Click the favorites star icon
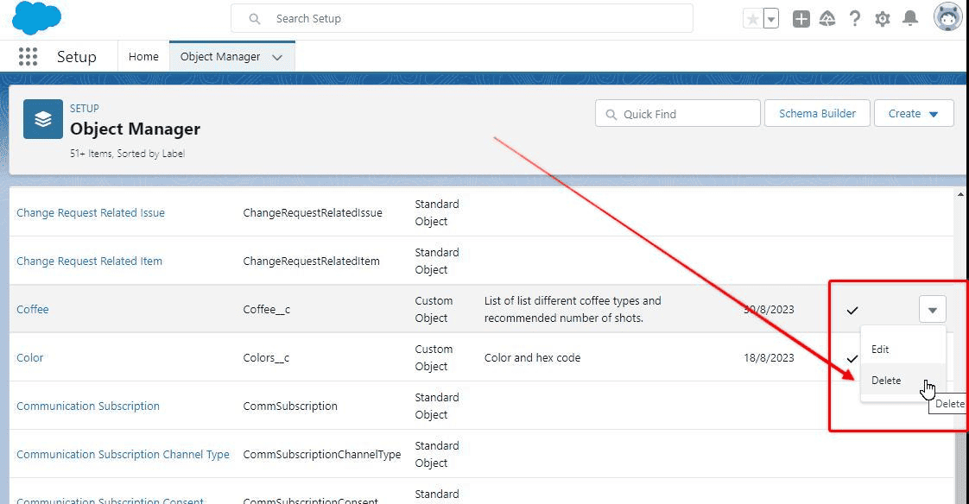Image resolution: width=969 pixels, height=504 pixels. point(753,19)
